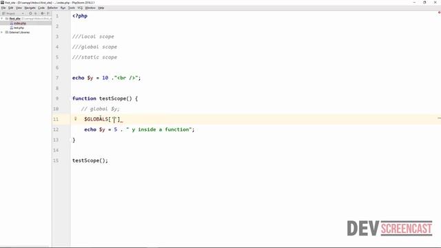Minimize the PhpStorm window
Image resolution: width=441 pixels, height=248 pixels.
point(414,3)
